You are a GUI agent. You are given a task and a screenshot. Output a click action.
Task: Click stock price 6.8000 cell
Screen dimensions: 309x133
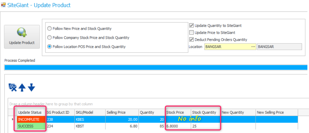point(178,126)
